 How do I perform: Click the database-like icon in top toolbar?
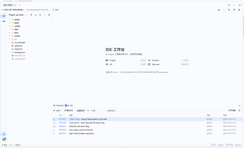[219, 10]
